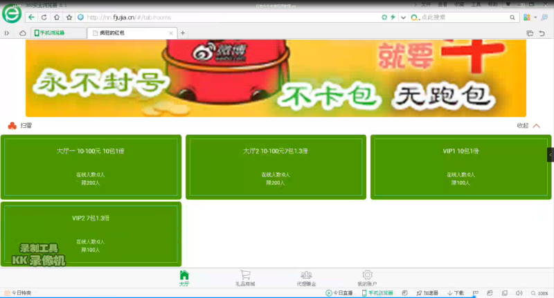Click the toolbar icon right of extensions arrow
This screenshot has height=298, width=554.
coord(544,17)
